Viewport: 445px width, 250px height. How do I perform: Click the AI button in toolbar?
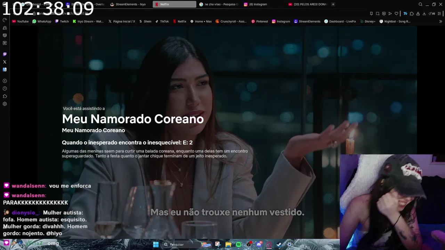[432, 14]
